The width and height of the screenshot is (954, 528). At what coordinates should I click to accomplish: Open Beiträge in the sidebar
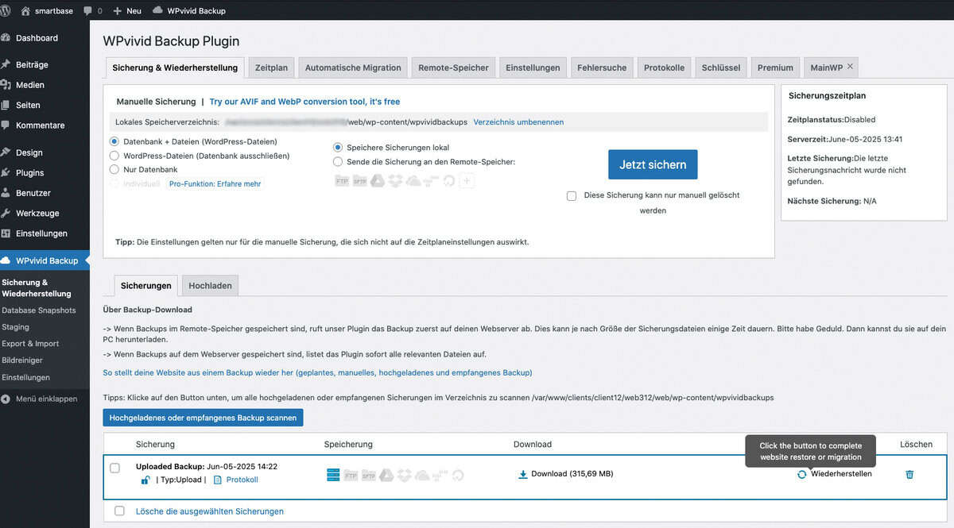pyautogui.click(x=32, y=65)
